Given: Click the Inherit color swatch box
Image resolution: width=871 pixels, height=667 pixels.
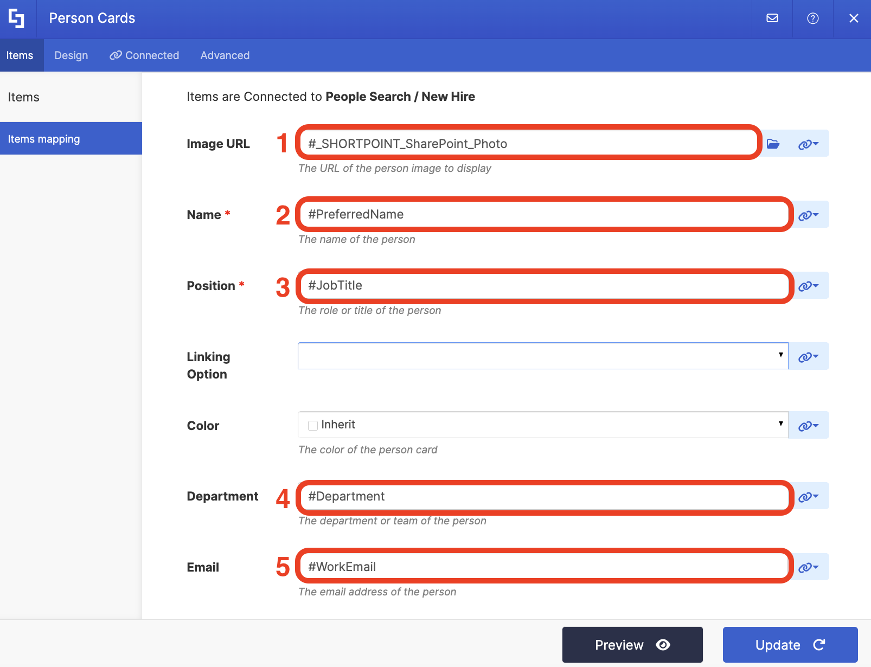Looking at the screenshot, I should (x=313, y=426).
